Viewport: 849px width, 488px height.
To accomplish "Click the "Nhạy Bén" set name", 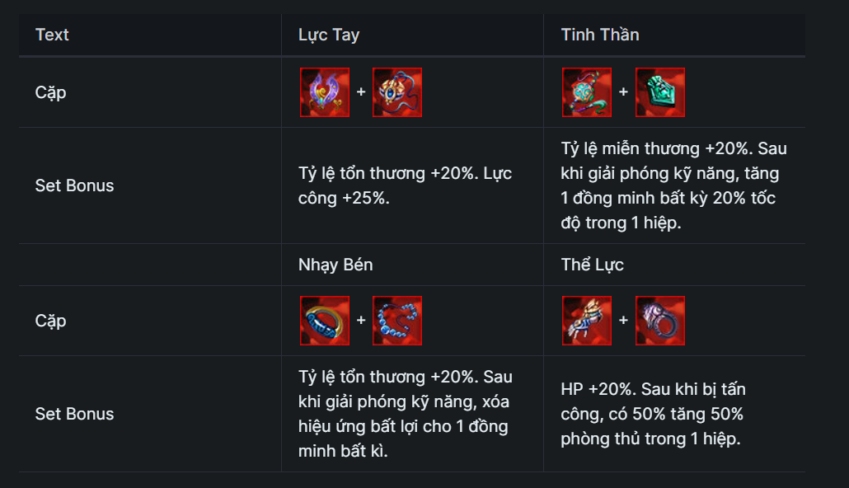I will click(x=335, y=265).
